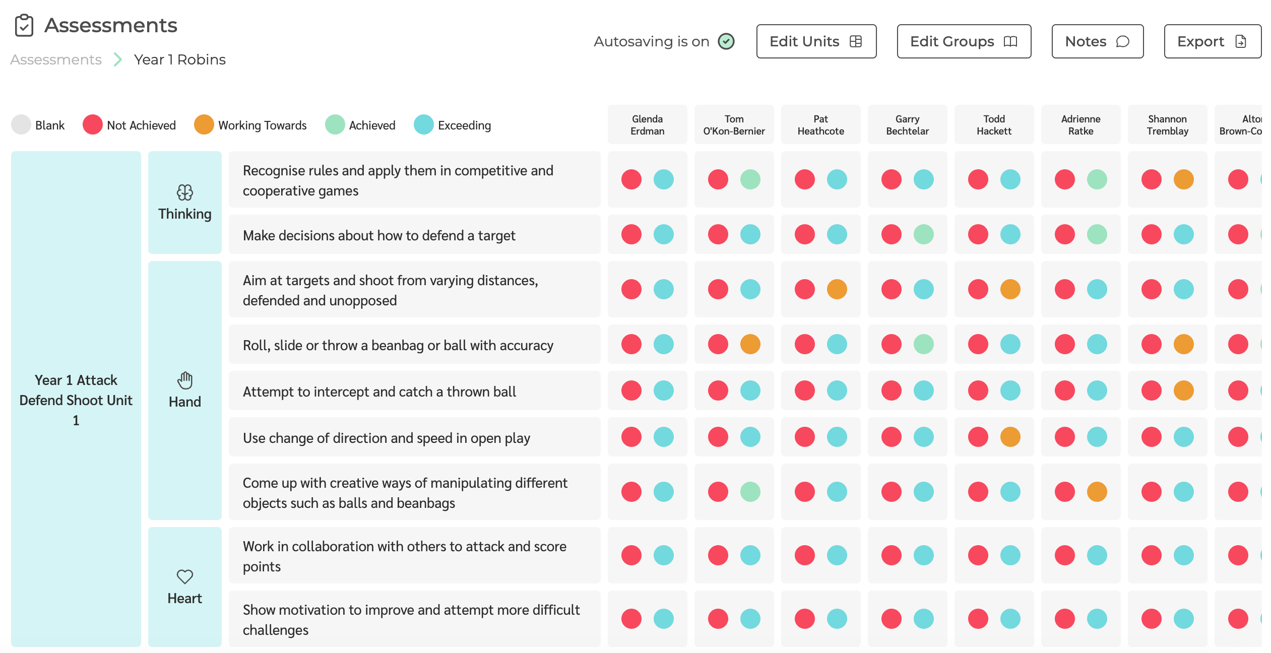The width and height of the screenshot is (1271, 653).
Task: Collapse the Thinking category section
Action: [x=184, y=202]
